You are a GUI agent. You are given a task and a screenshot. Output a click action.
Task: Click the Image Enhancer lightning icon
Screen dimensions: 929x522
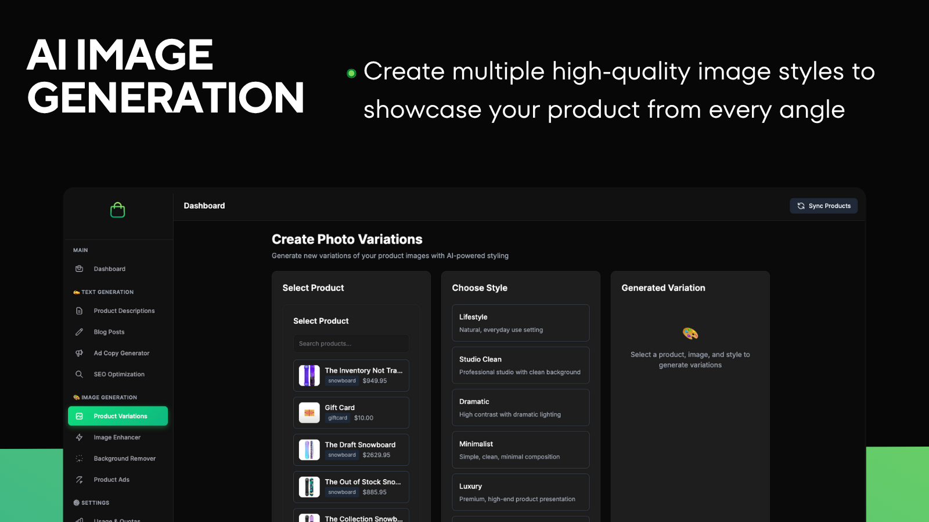point(80,437)
